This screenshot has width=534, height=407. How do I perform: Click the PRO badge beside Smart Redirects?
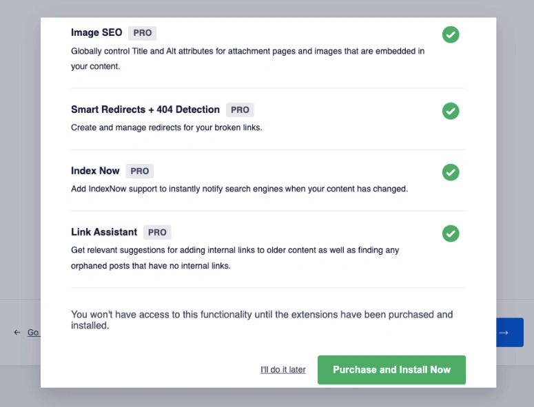[240, 109]
